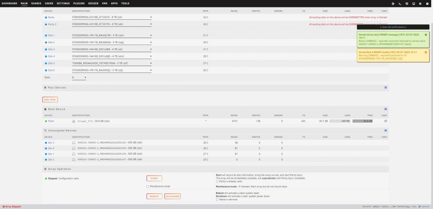The height and width of the screenshot is (209, 433).
Task: Click the green status dot next to Flash
Action: [x=46, y=121]
